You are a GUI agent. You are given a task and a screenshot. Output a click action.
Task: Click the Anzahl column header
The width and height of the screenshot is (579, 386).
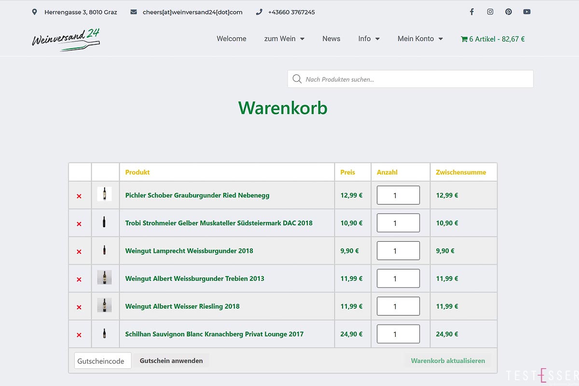(387, 172)
